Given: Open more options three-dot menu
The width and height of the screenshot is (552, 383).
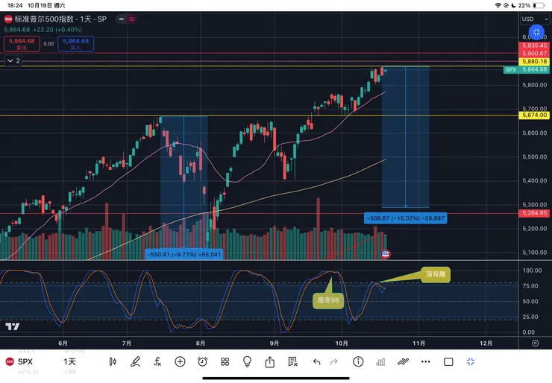Looking at the screenshot, I should click(426, 361).
